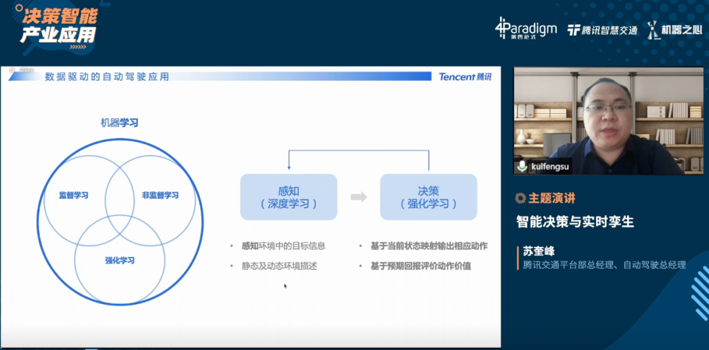Select the 感知（深度学习）box
Image resolution: width=709 pixels, height=350 pixels.
coord(288,197)
